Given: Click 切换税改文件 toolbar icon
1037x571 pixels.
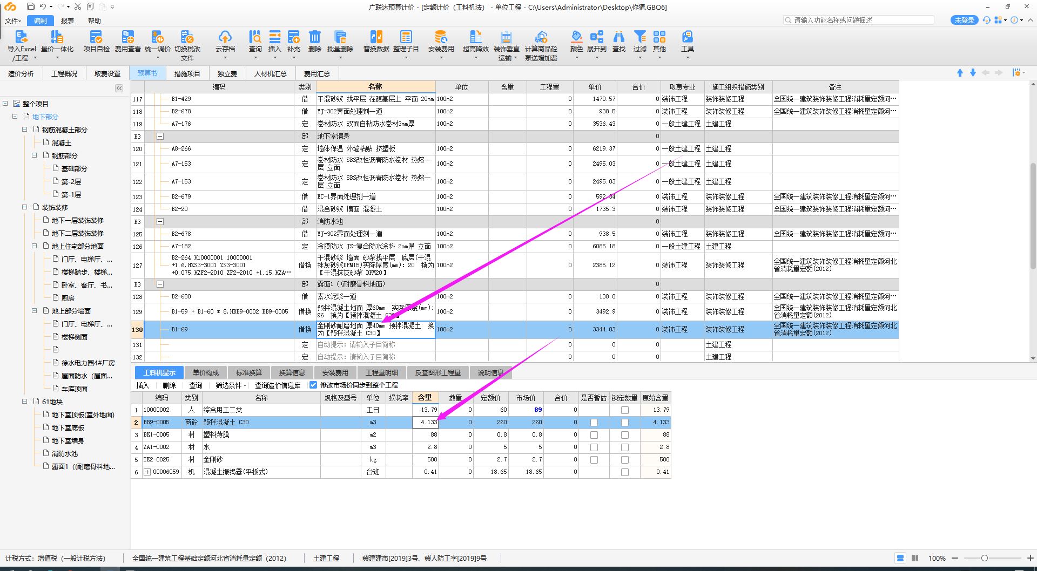Looking at the screenshot, I should pos(187,37).
